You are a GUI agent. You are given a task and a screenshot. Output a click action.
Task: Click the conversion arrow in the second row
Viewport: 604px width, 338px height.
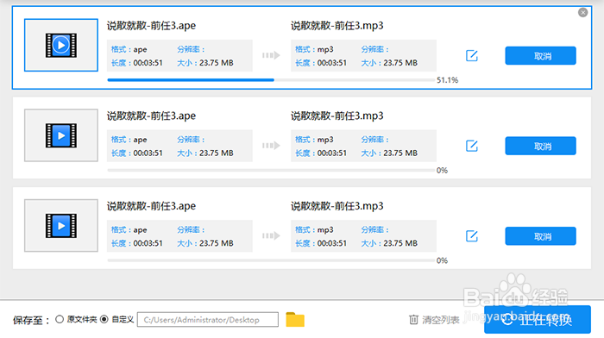271,146
